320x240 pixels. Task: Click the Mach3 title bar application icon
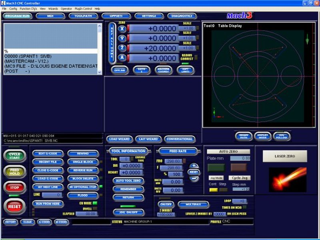pyautogui.click(x=3, y=3)
